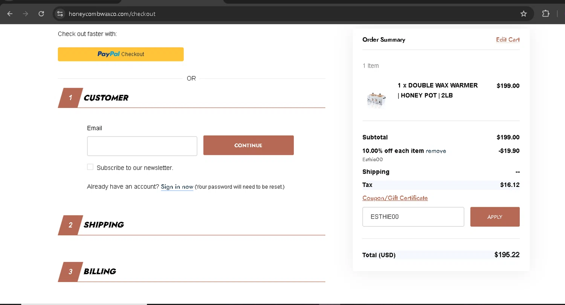This screenshot has width=565, height=305.
Task: Select the Customer section heading
Action: 106,98
